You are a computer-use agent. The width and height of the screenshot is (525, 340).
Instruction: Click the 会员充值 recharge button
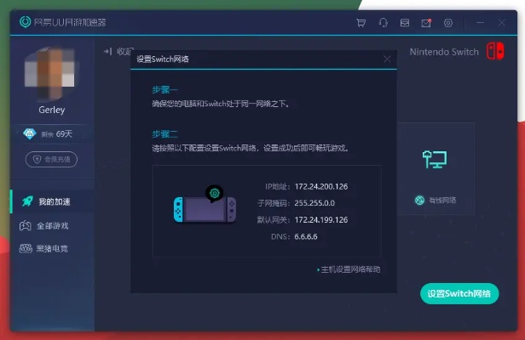click(x=51, y=159)
